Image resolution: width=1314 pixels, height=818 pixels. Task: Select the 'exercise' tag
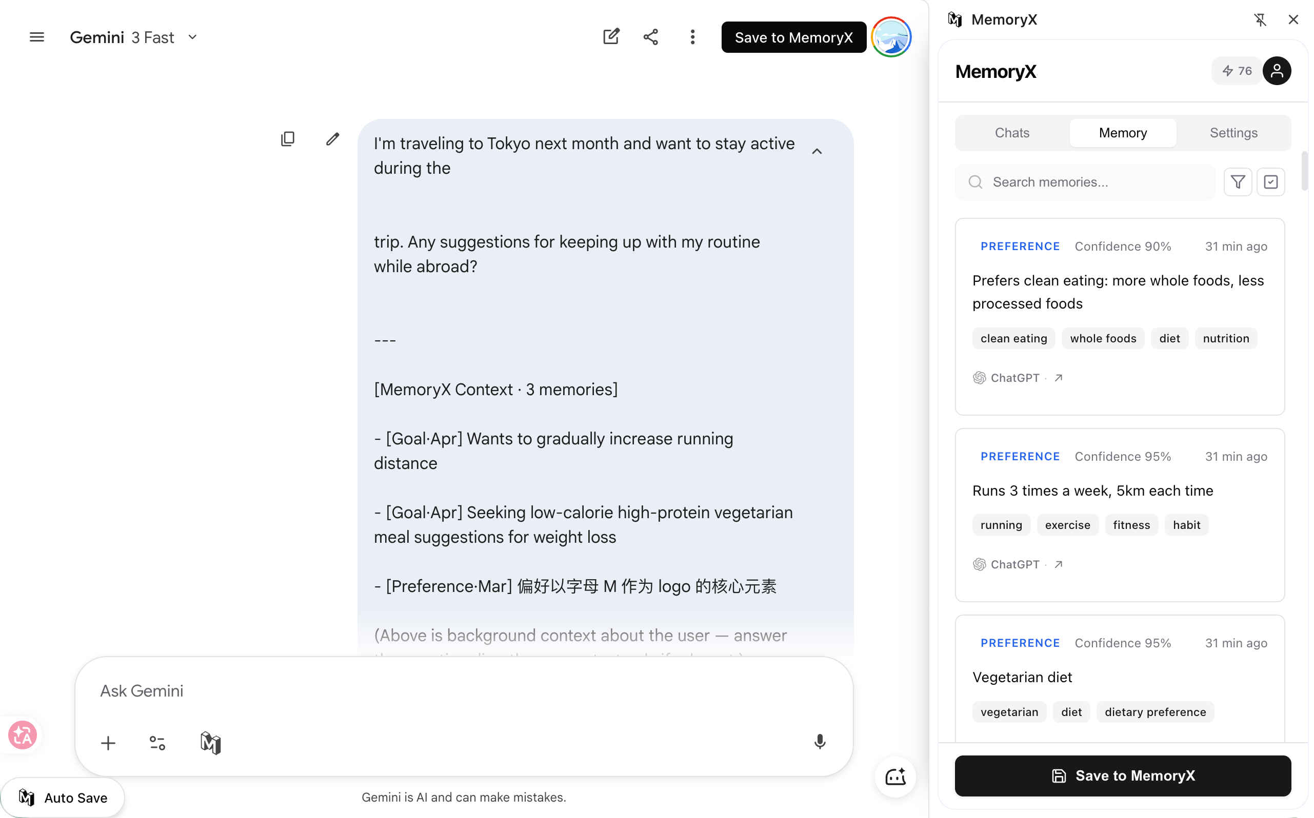pyautogui.click(x=1067, y=525)
